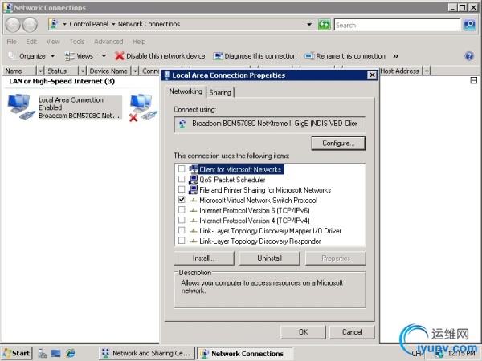Expand the address bar history dropdown
482x361 pixels.
click(x=309, y=25)
